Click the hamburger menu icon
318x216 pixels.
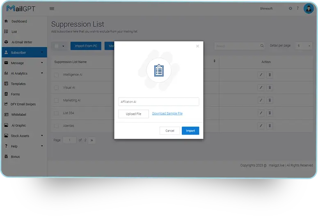52,9
